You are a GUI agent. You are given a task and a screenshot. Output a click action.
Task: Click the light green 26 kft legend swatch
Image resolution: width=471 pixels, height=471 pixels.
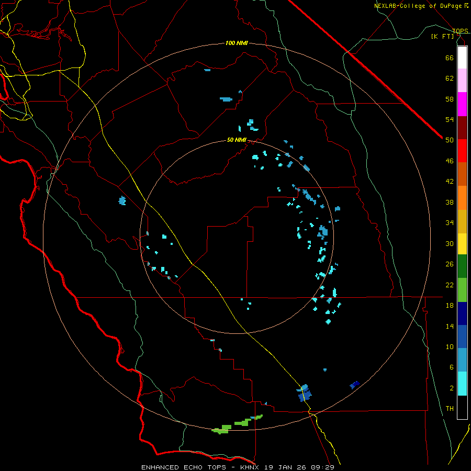coord(462,290)
